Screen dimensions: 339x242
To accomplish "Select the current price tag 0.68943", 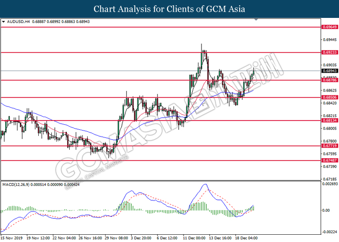I will 330,71.
